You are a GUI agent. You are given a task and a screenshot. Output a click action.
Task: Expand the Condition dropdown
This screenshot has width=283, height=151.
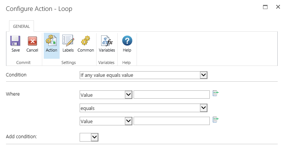[x=204, y=75]
